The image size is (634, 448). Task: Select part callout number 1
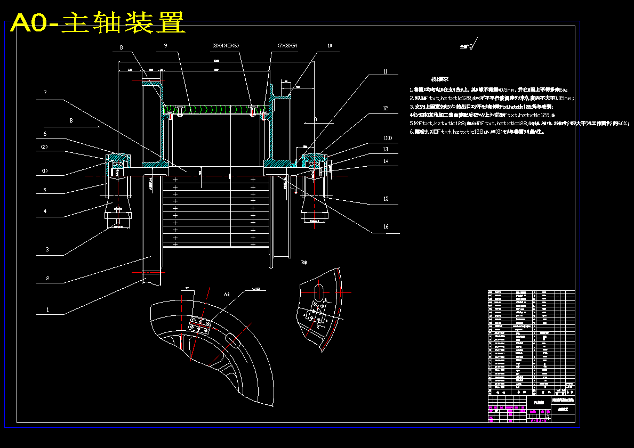coord(47,310)
